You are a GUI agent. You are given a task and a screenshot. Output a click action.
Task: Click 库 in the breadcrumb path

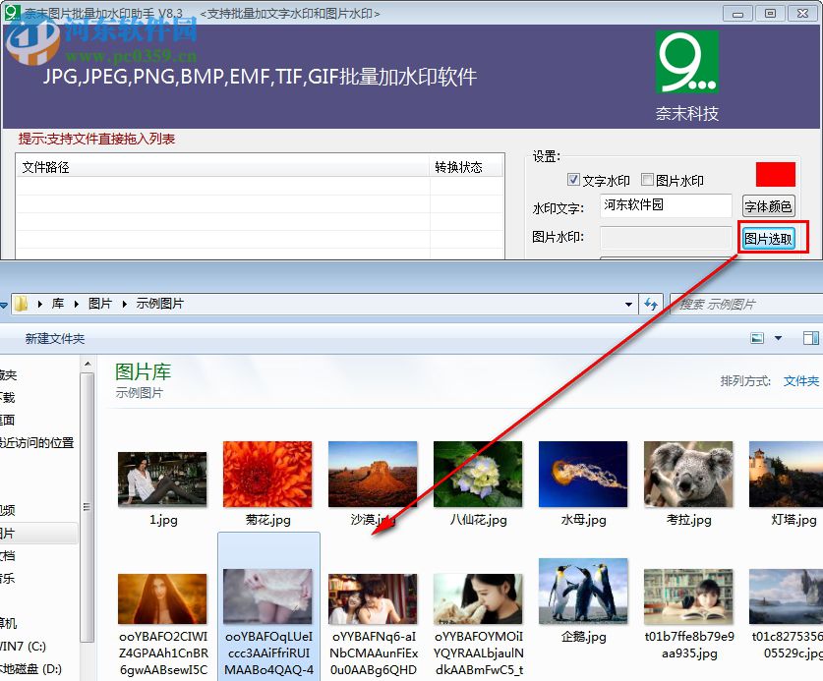(x=57, y=304)
